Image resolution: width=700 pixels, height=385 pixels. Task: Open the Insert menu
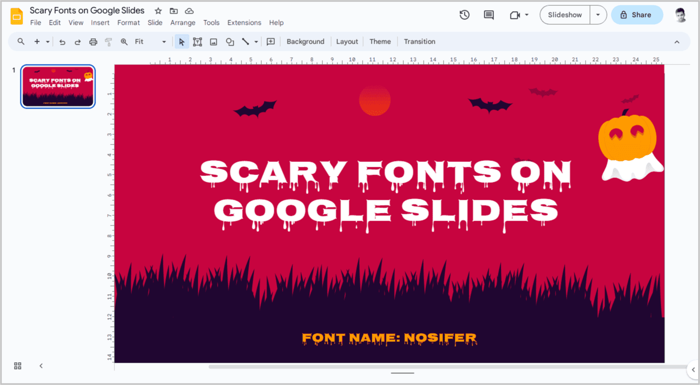[100, 23]
